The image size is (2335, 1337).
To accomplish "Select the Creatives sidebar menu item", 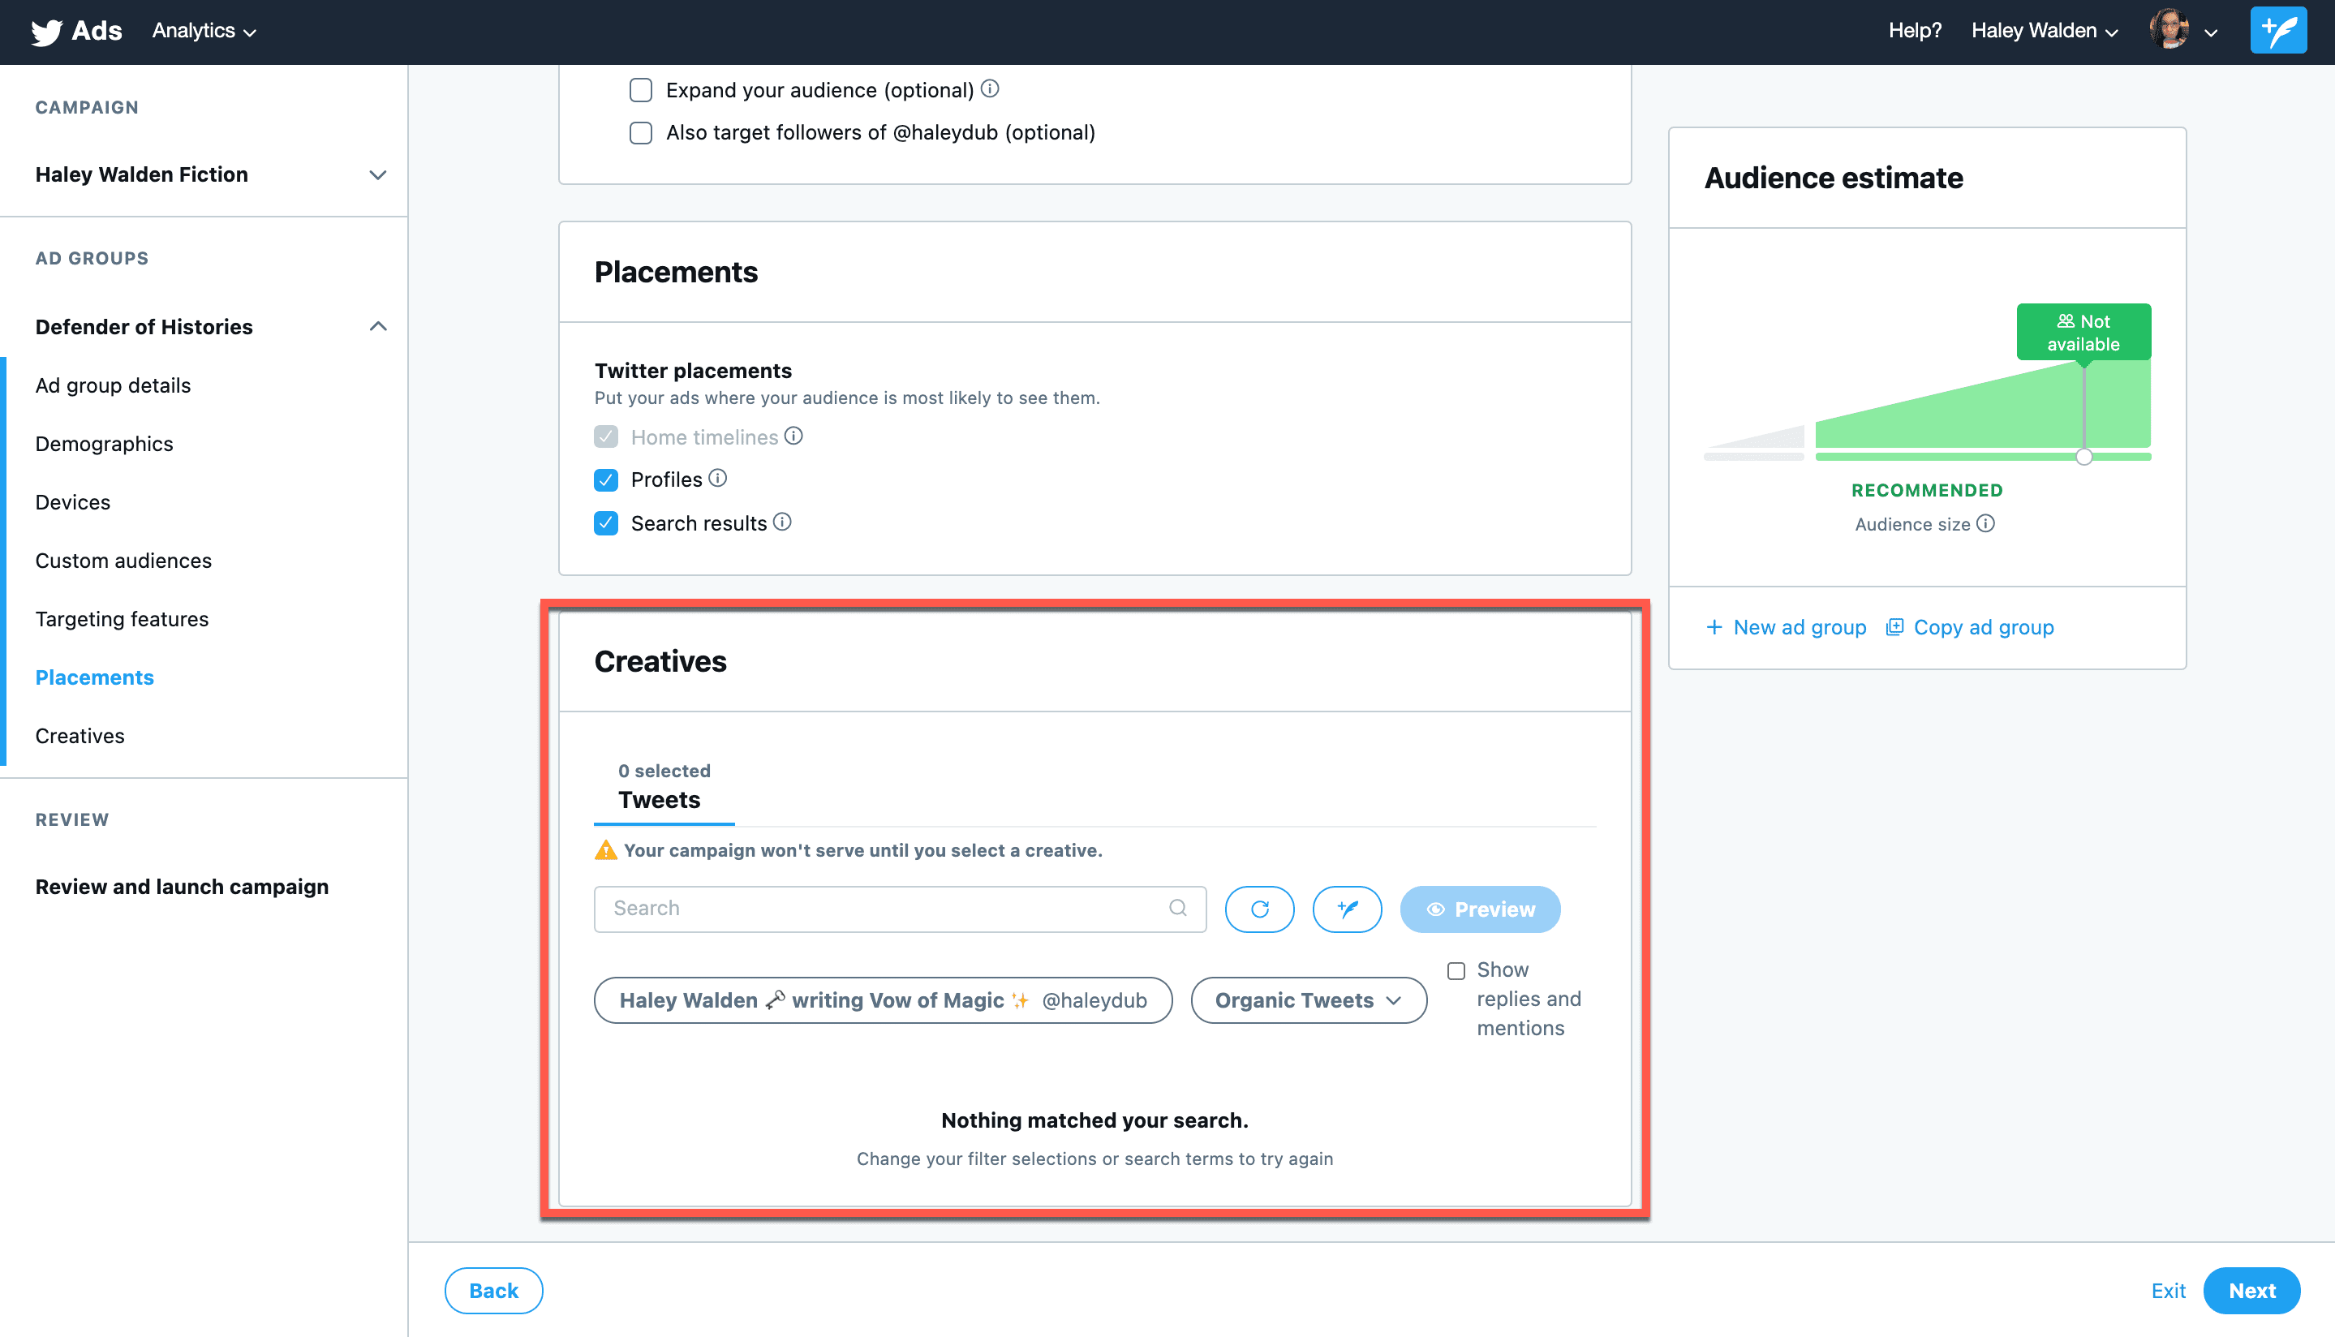I will pos(79,734).
